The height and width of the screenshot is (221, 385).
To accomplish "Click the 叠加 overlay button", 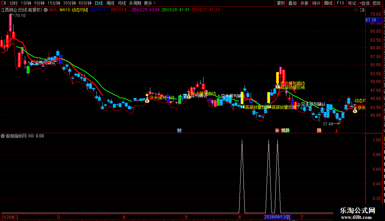I will tap(293, 3).
